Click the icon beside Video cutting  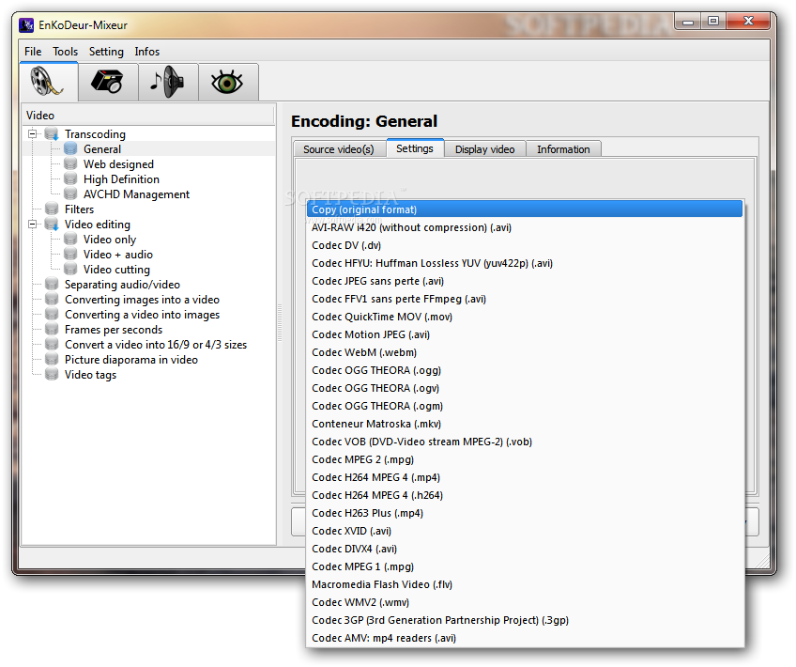pos(70,270)
